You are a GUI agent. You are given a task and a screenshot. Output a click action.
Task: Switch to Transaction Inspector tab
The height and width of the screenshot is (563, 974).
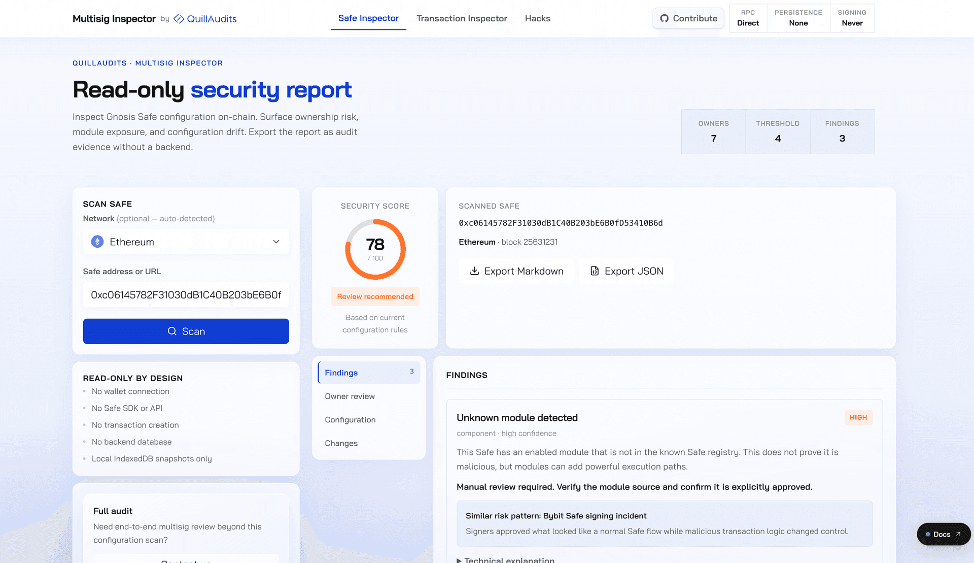click(462, 18)
